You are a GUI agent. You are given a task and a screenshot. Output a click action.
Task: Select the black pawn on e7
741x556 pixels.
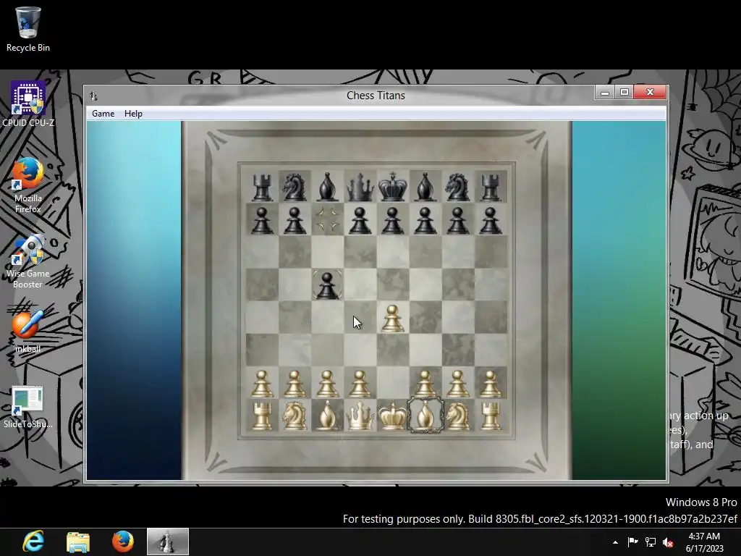393,220
